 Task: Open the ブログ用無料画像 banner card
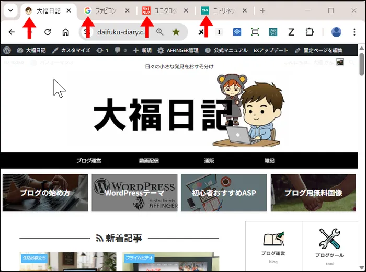click(x=313, y=193)
